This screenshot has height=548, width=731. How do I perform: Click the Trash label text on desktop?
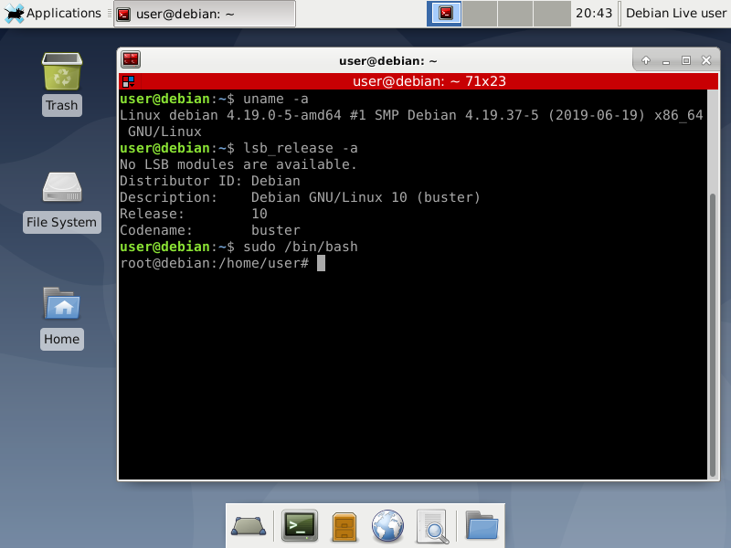(62, 105)
